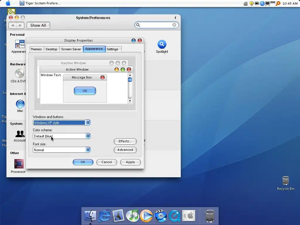Viewport: 300px width, 225px height.
Task: Click the Inactive Window preview title
Action: 73,63
